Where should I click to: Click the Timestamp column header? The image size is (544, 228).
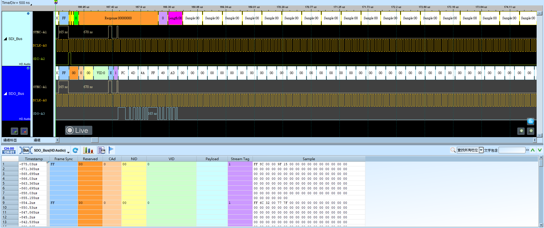pos(34,159)
